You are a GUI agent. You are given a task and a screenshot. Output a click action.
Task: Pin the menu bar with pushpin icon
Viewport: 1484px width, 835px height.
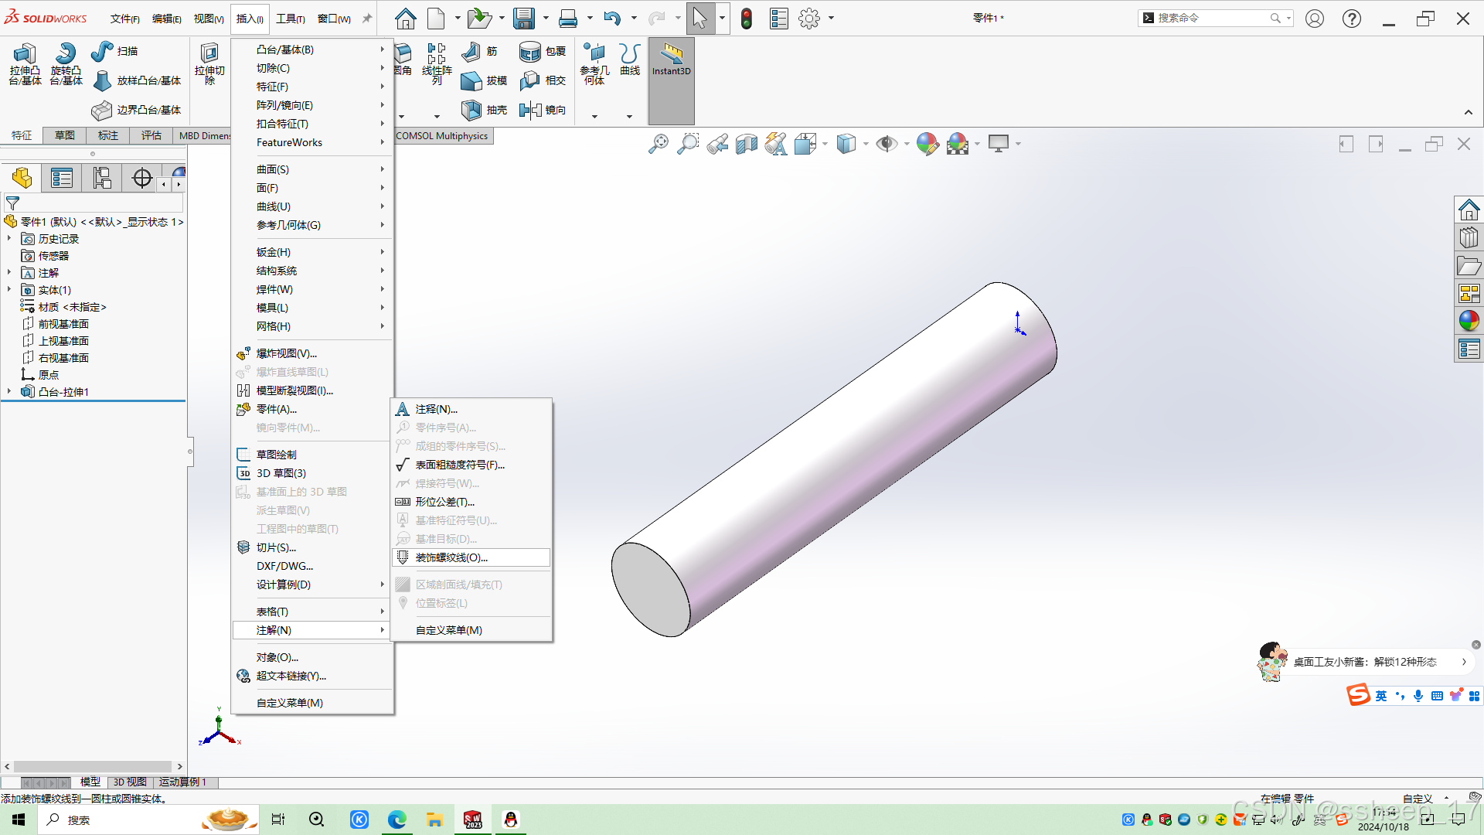pyautogui.click(x=367, y=19)
